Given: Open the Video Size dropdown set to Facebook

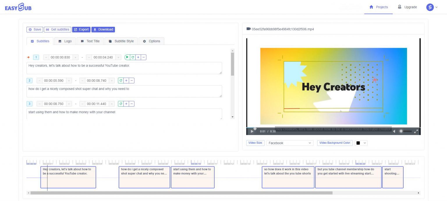Looking at the screenshot, I should pyautogui.click(x=290, y=143).
